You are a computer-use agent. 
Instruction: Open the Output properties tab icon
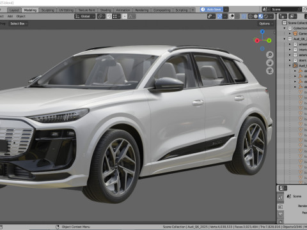280,214
